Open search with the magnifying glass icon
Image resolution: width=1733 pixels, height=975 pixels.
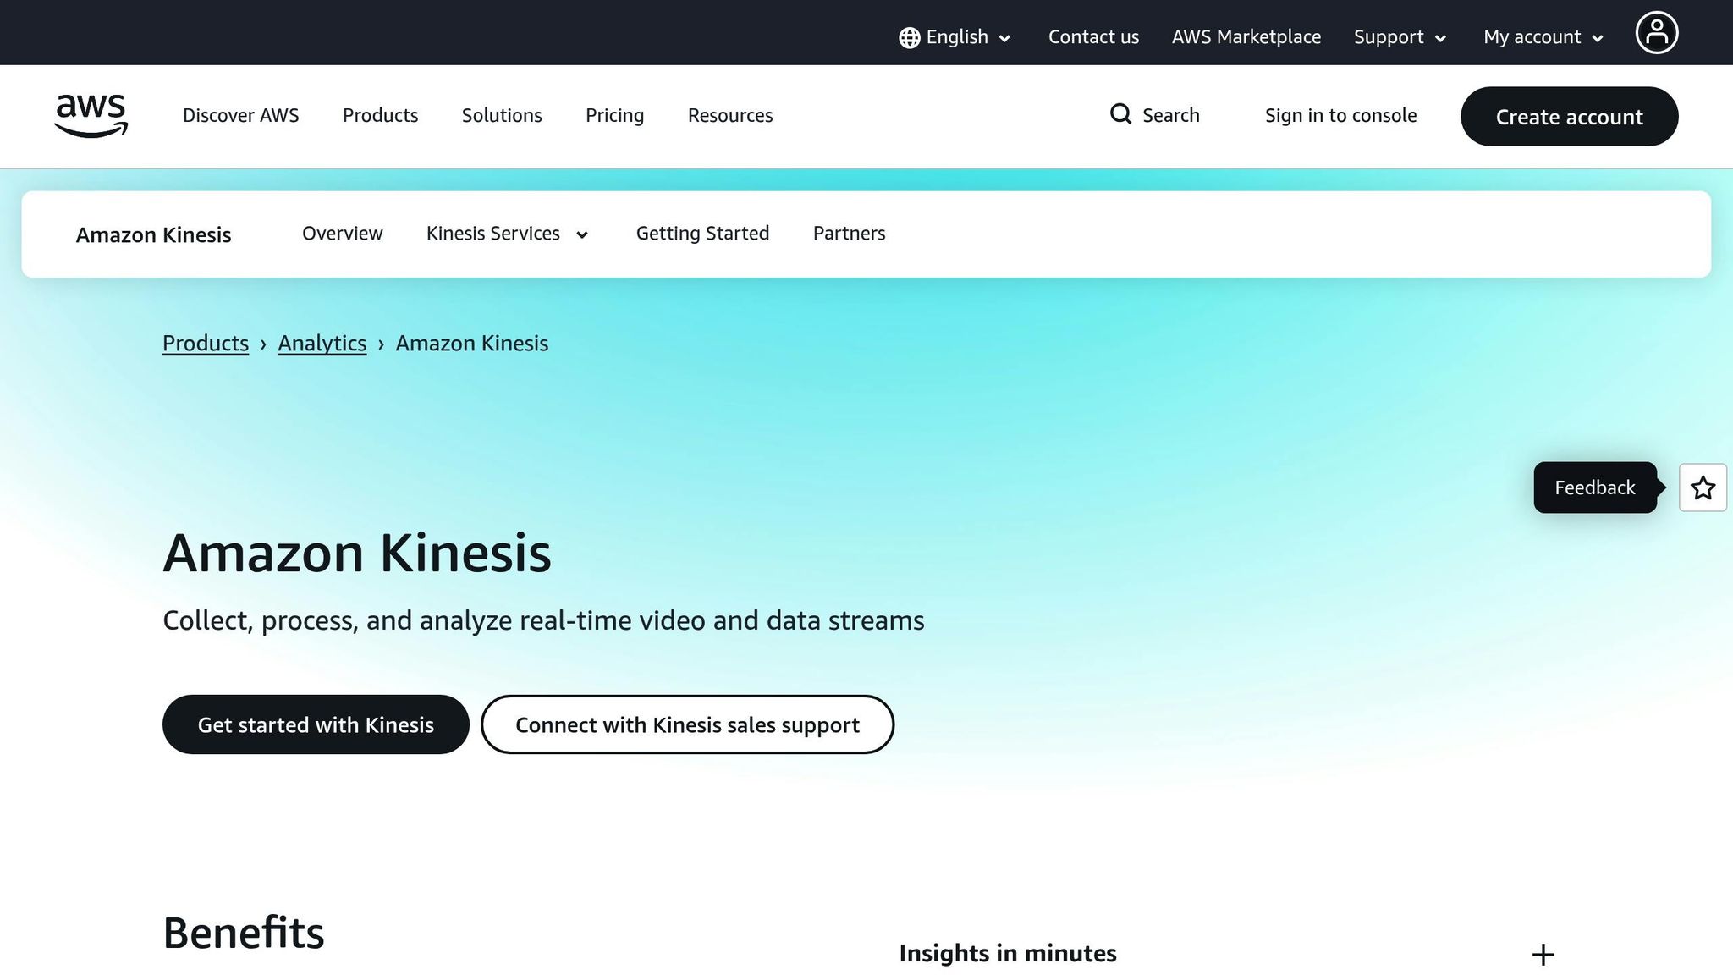(1120, 114)
